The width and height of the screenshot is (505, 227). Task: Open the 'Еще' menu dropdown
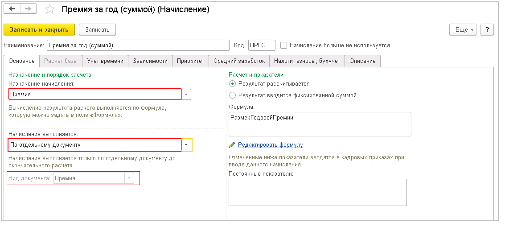click(463, 29)
